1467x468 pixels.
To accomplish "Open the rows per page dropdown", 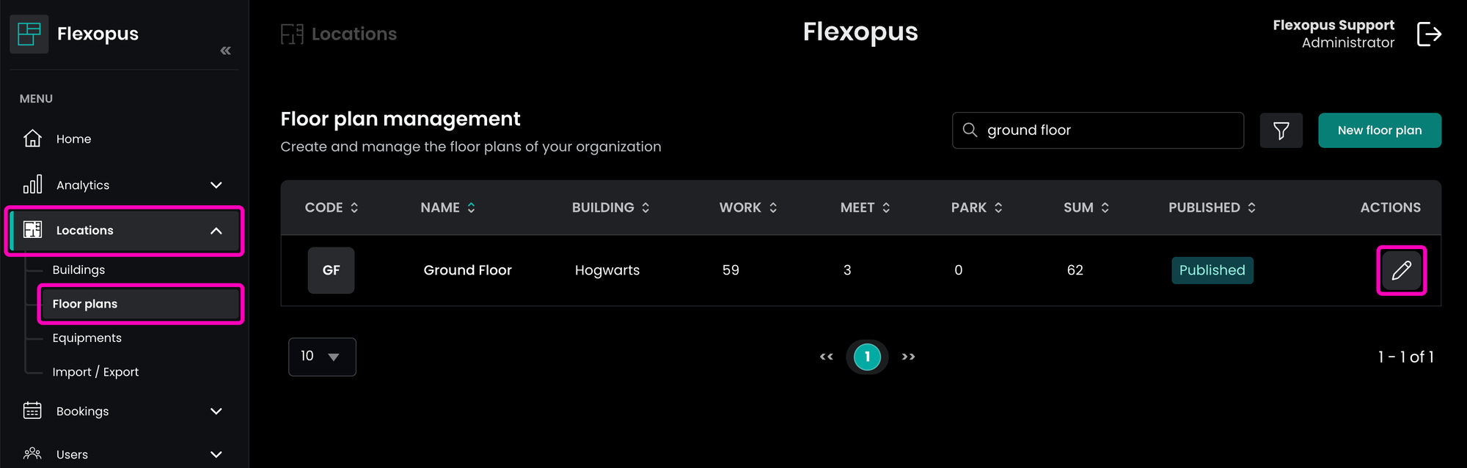I will [322, 357].
